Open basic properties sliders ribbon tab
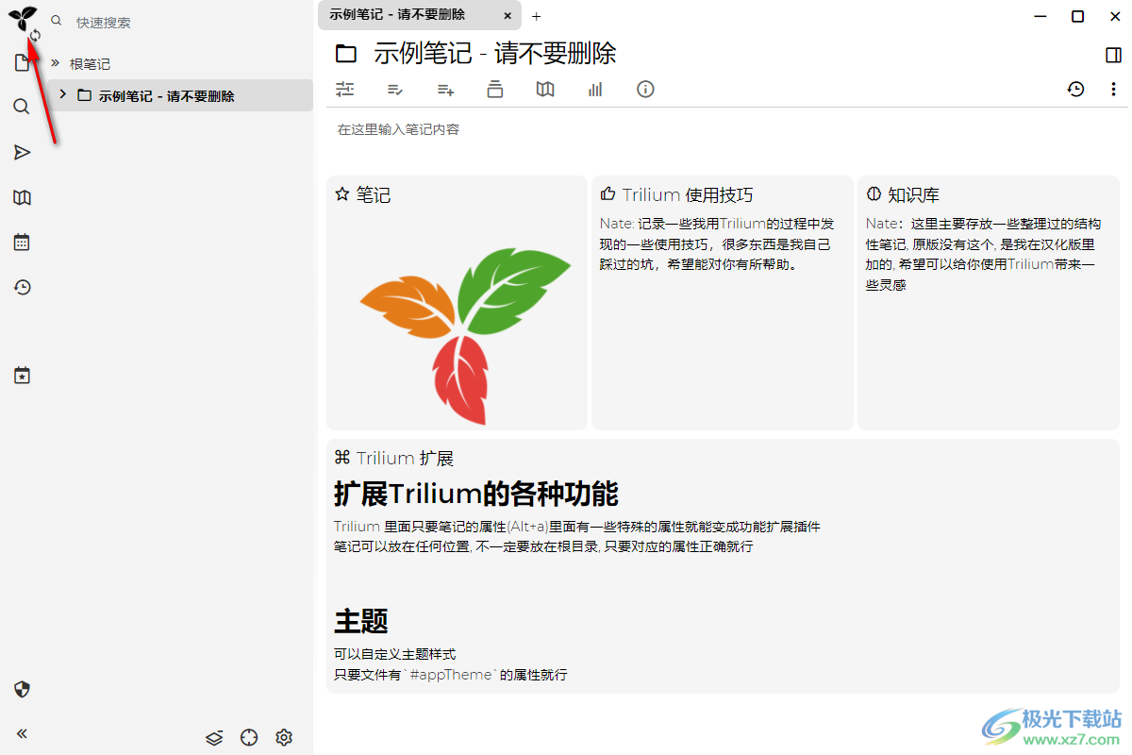 [345, 90]
